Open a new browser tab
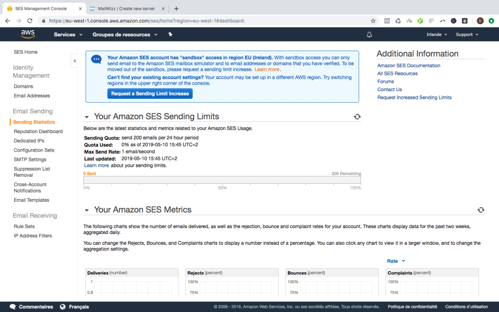The width and height of the screenshot is (499, 312). click(176, 8)
